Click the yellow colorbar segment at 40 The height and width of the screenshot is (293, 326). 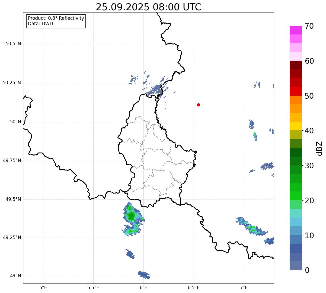pos(296,126)
